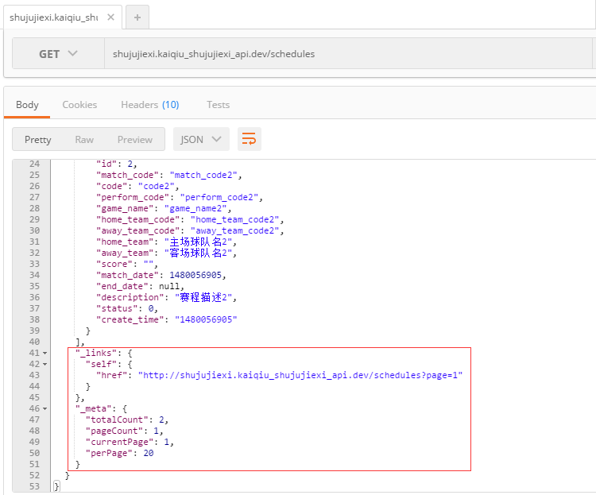Screen dimensions: 596x495
Task: Click line number 34 in gutter
Action: pos(33,275)
